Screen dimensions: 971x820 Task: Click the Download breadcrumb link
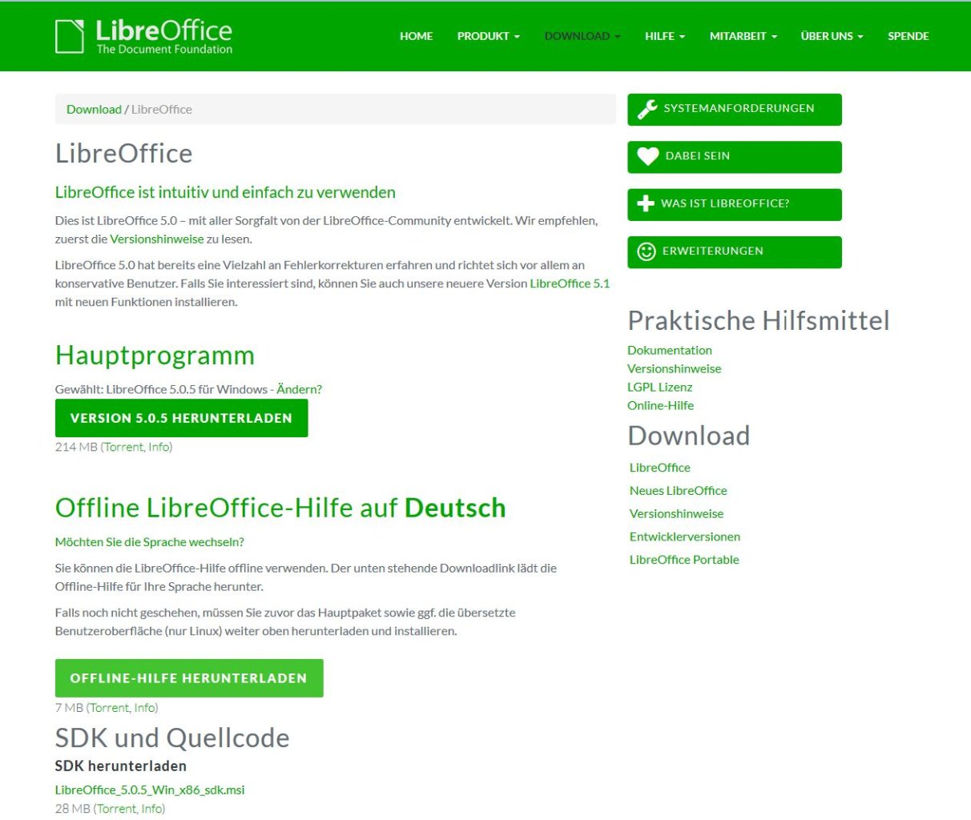pyautogui.click(x=94, y=110)
